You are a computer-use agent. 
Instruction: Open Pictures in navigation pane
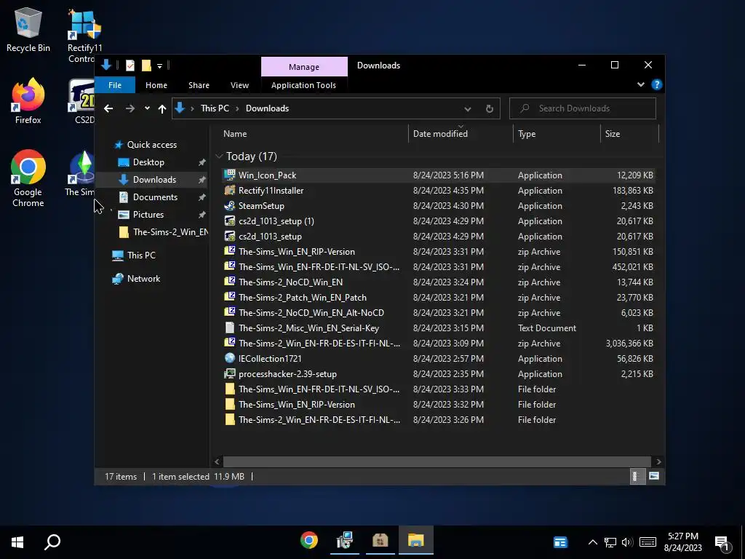(x=148, y=215)
